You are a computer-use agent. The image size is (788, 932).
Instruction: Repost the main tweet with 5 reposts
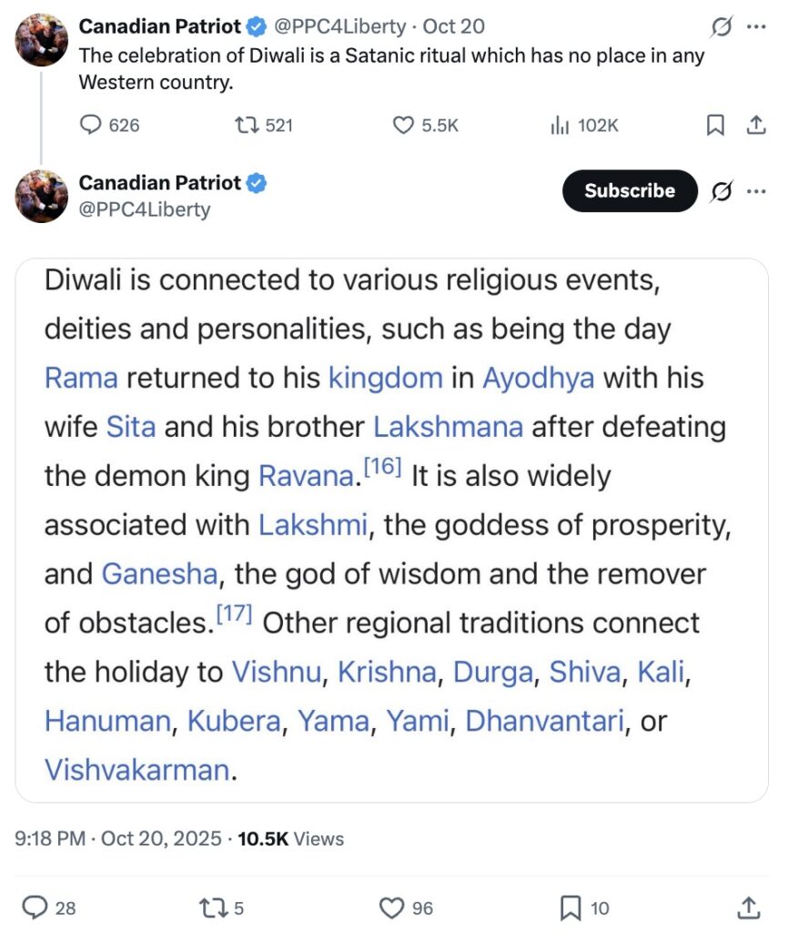[210, 907]
